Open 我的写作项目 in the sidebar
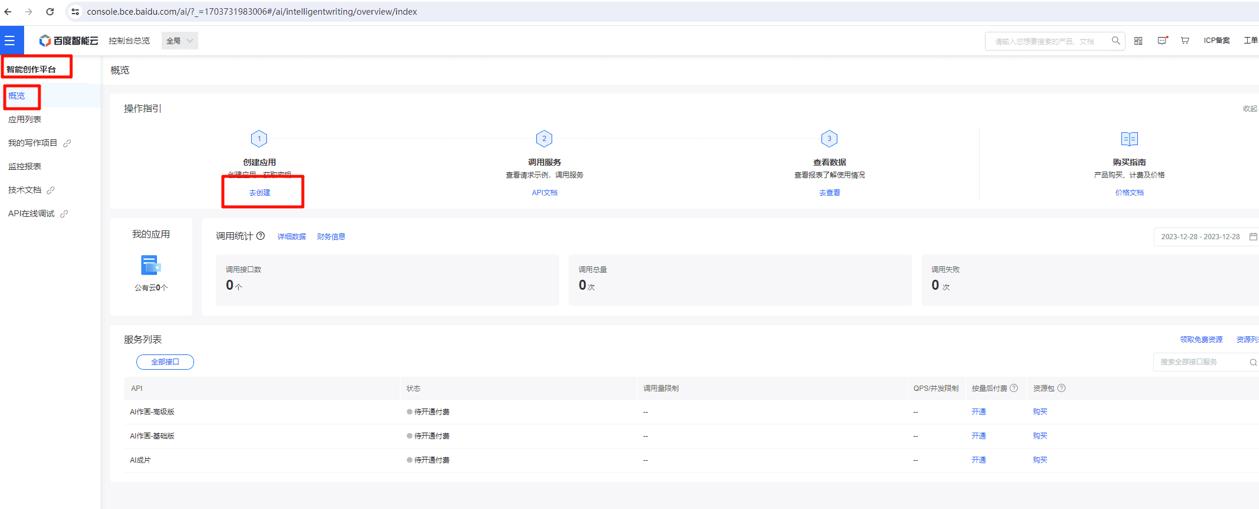This screenshot has width=1259, height=509. 32,143
